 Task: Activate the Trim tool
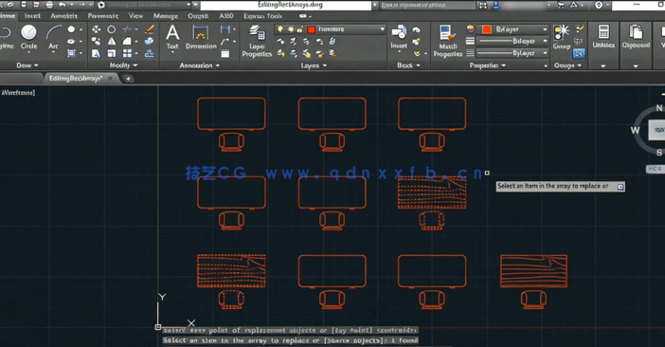[x=127, y=29]
